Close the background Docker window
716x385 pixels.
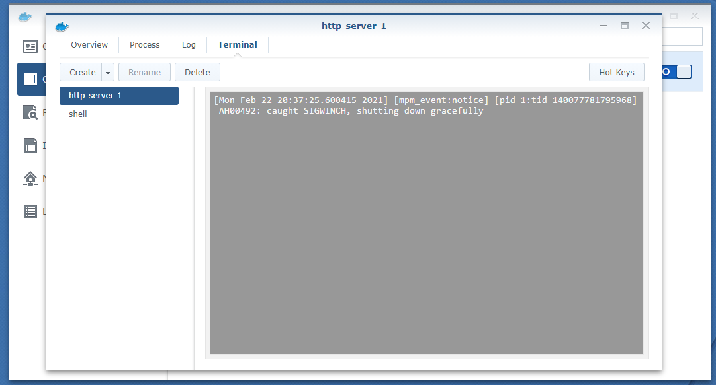click(x=695, y=16)
